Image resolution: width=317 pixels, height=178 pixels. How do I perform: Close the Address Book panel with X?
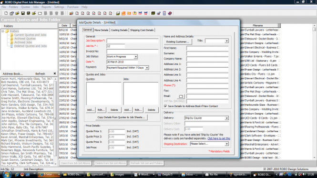55,73
